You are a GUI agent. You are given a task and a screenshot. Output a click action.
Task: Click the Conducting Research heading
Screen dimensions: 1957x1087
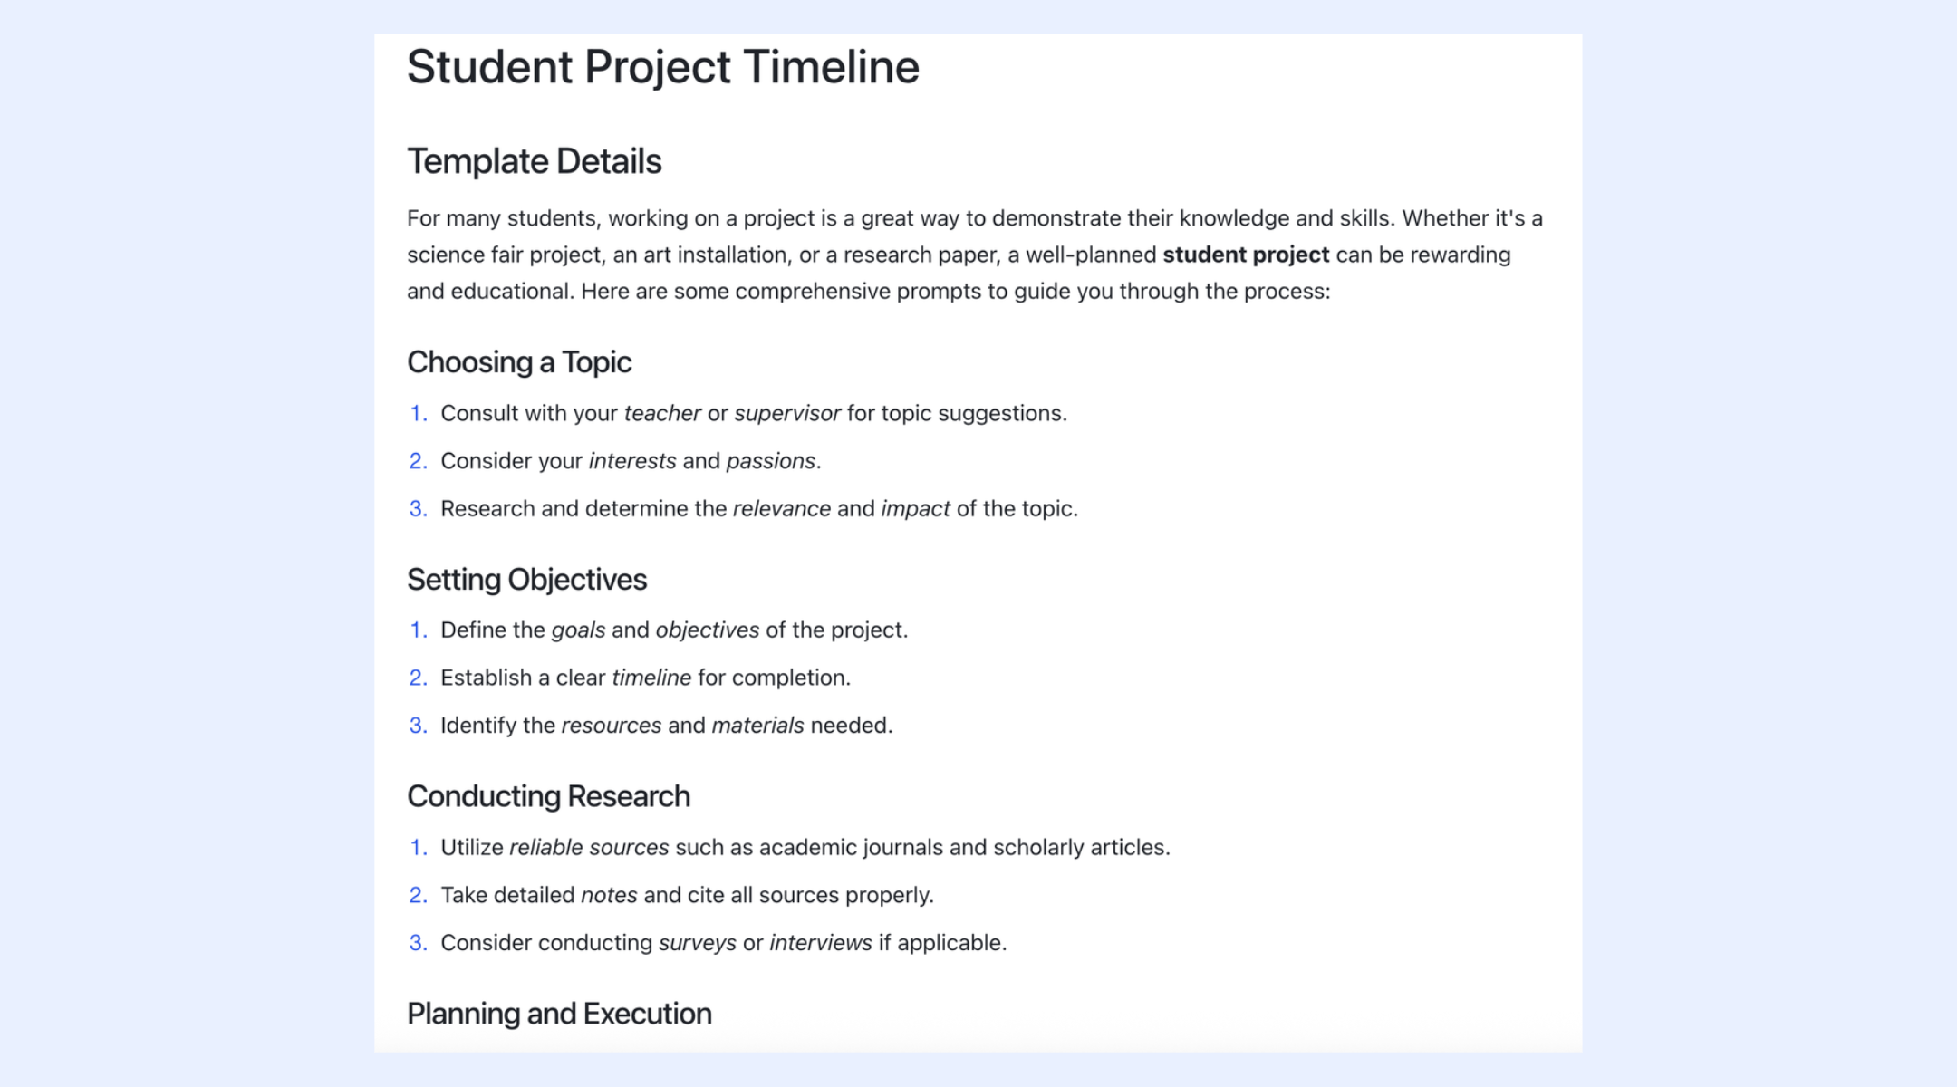pyautogui.click(x=548, y=796)
